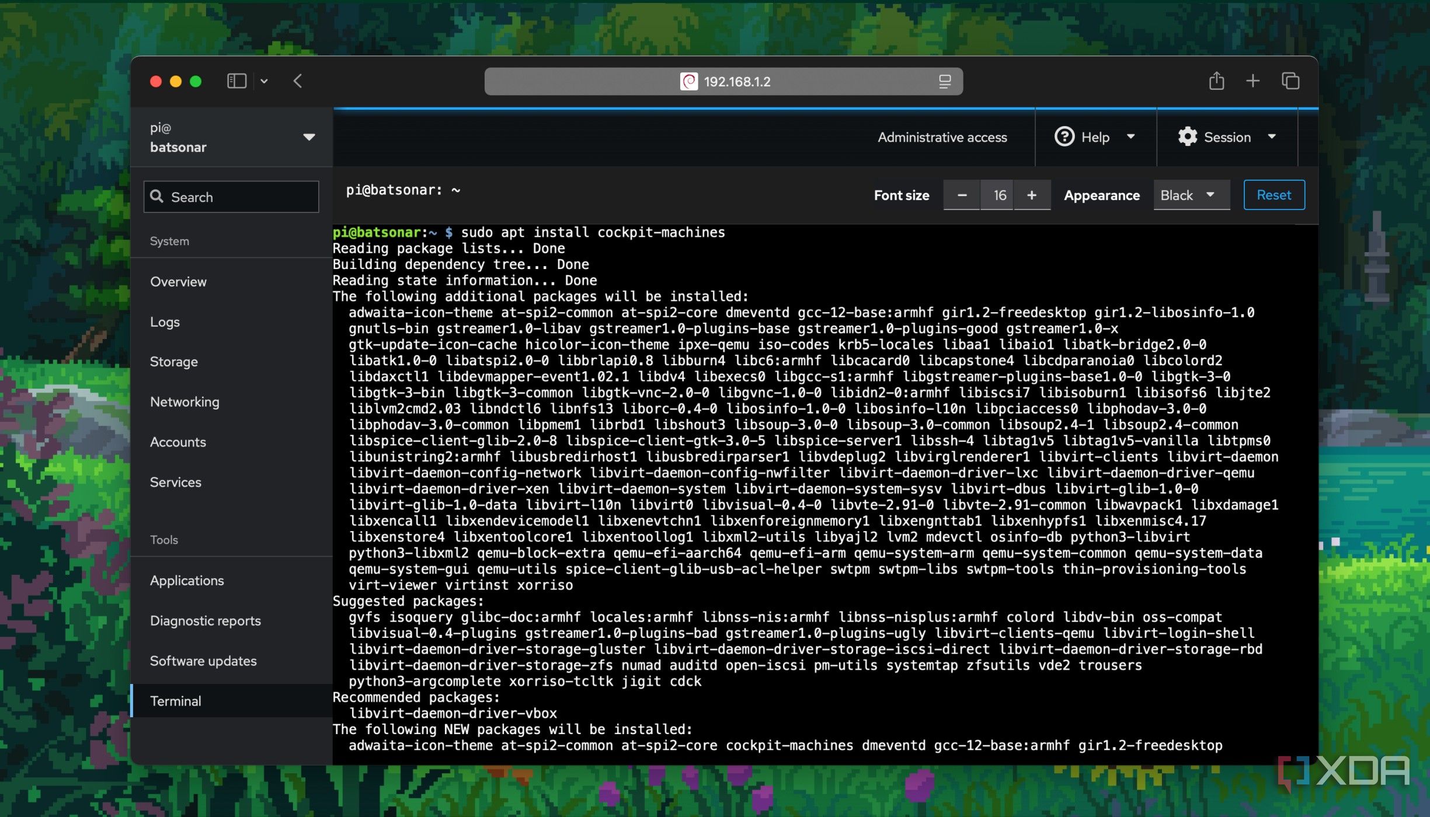This screenshot has height=817, width=1430.
Task: Open the Reader view icon in address bar
Action: click(945, 82)
